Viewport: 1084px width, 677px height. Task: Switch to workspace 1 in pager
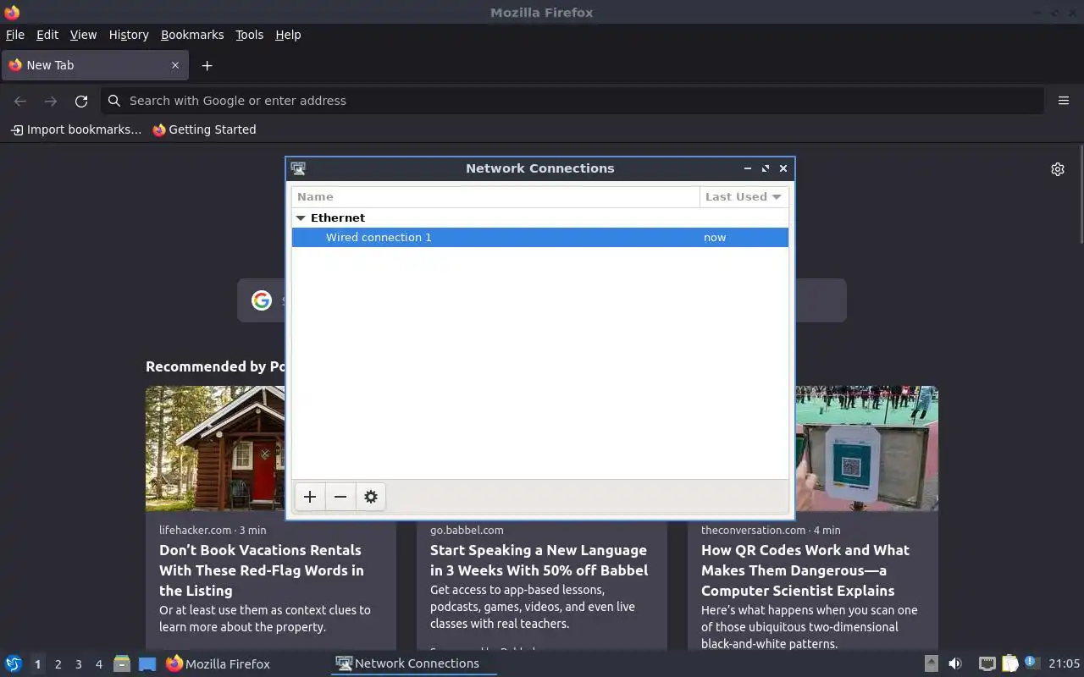tap(37, 664)
